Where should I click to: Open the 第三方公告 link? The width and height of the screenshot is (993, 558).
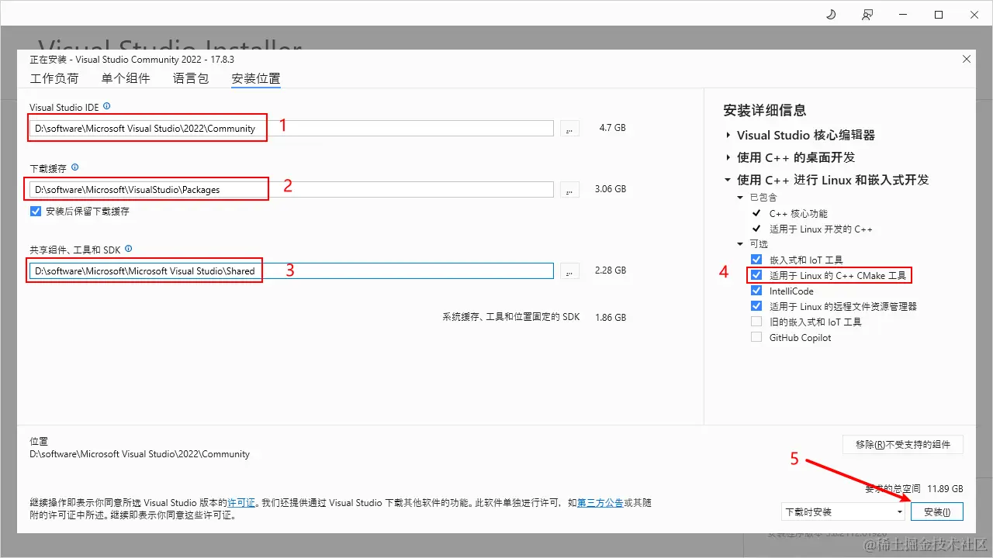(x=600, y=503)
